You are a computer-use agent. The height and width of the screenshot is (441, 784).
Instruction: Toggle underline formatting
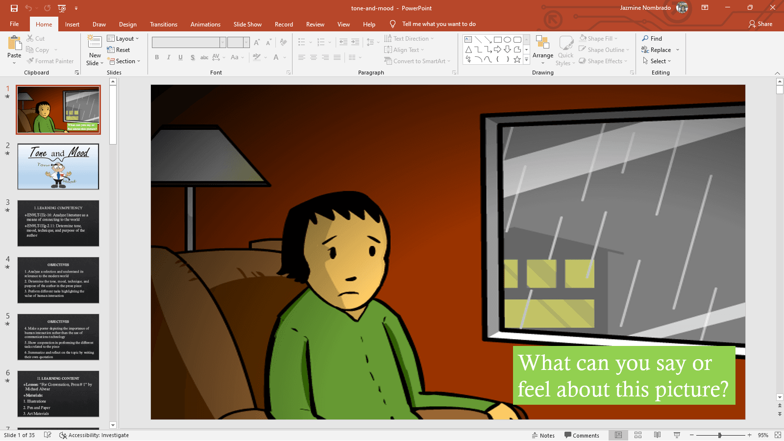pyautogui.click(x=180, y=57)
